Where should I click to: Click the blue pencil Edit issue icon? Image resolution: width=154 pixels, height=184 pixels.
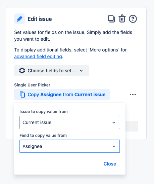point(19,19)
